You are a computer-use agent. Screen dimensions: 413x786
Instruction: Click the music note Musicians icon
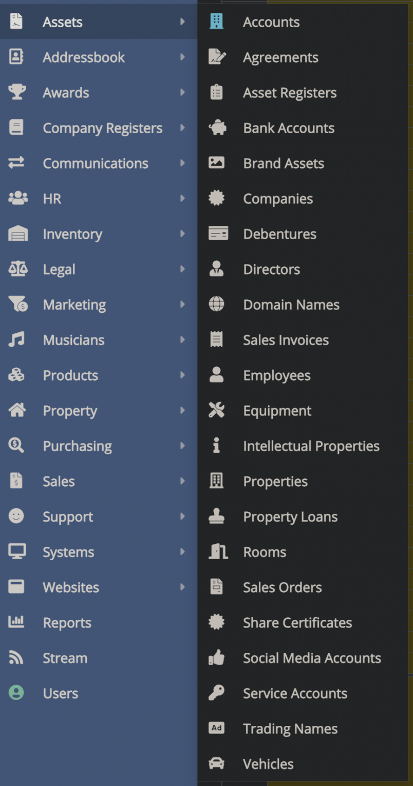coord(17,340)
